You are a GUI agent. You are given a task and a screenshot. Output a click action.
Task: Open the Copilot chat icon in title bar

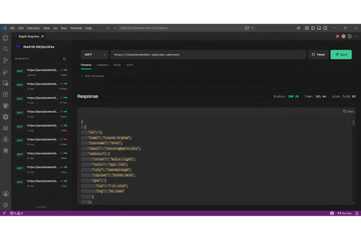(247, 28)
